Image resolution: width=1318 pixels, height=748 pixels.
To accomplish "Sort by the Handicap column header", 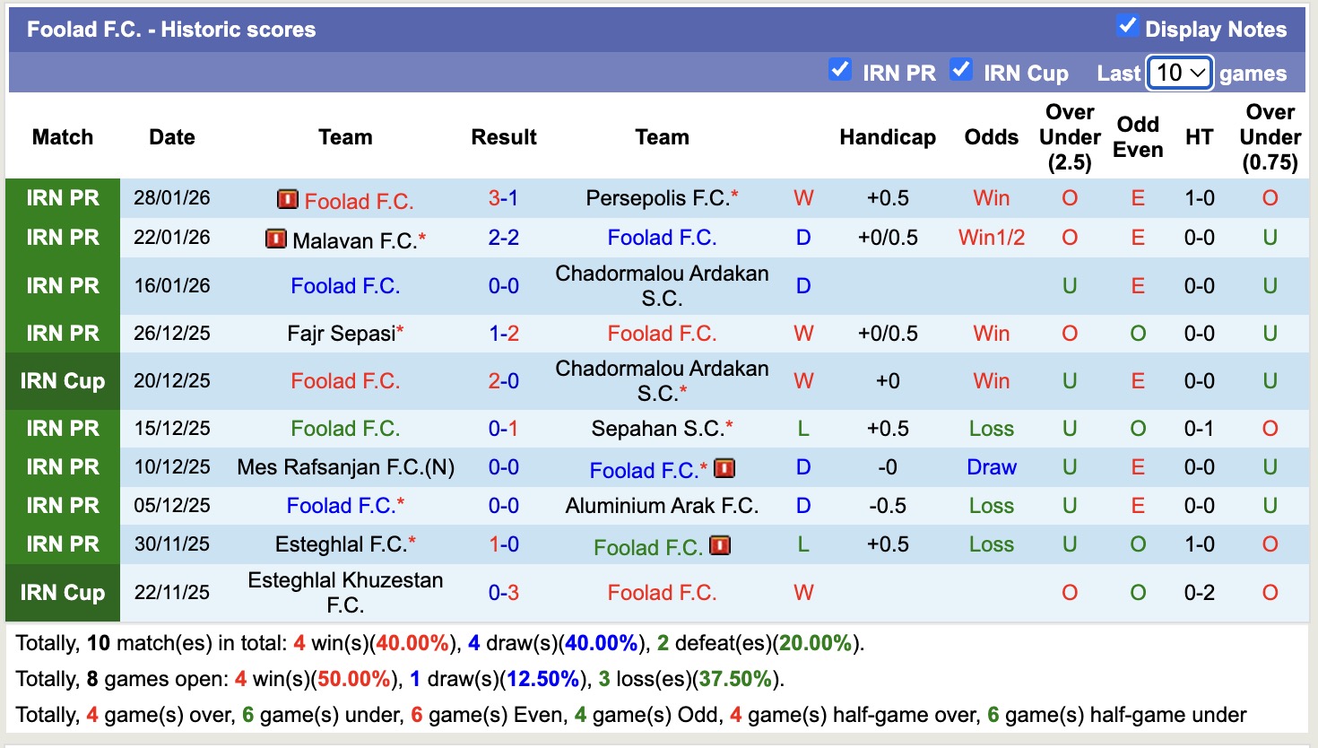I will 888,137.
